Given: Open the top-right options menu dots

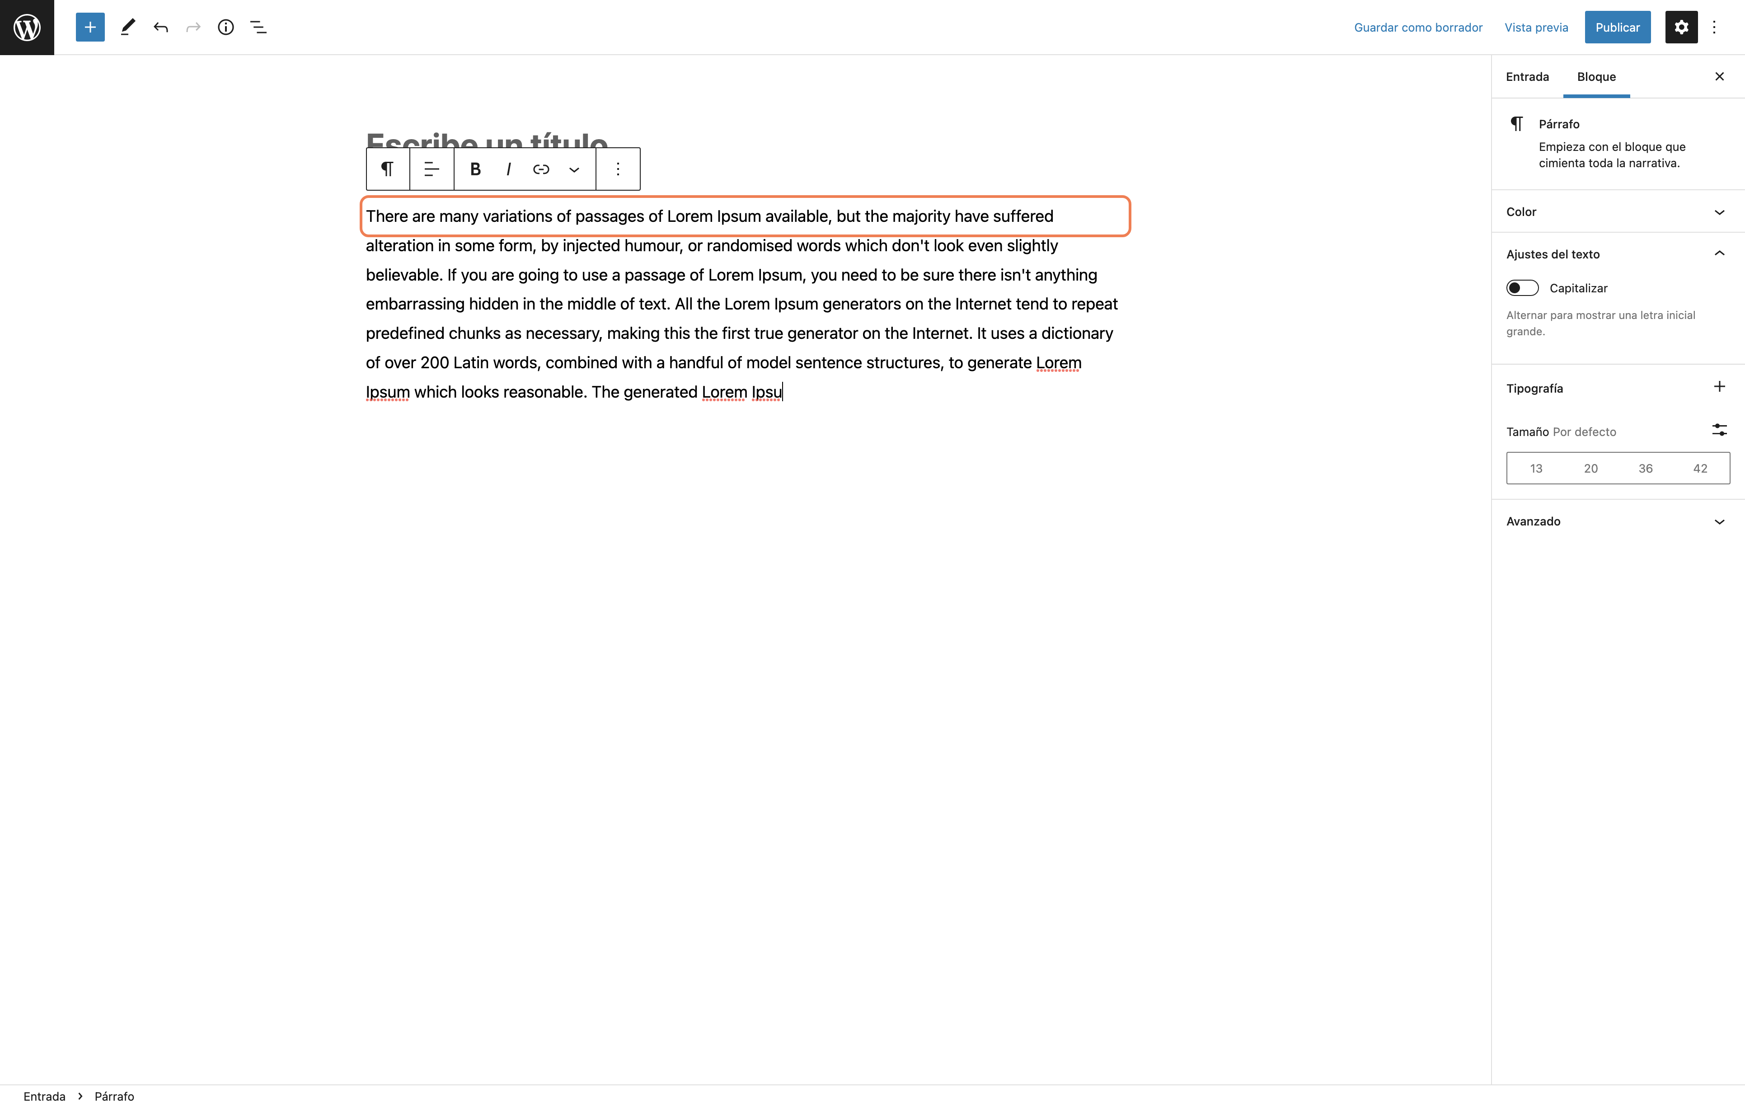Looking at the screenshot, I should 1714,27.
